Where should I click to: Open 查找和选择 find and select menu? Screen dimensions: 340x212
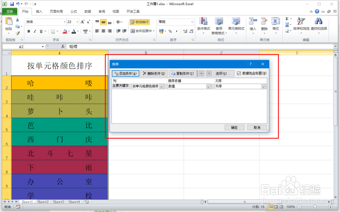tap(319, 25)
